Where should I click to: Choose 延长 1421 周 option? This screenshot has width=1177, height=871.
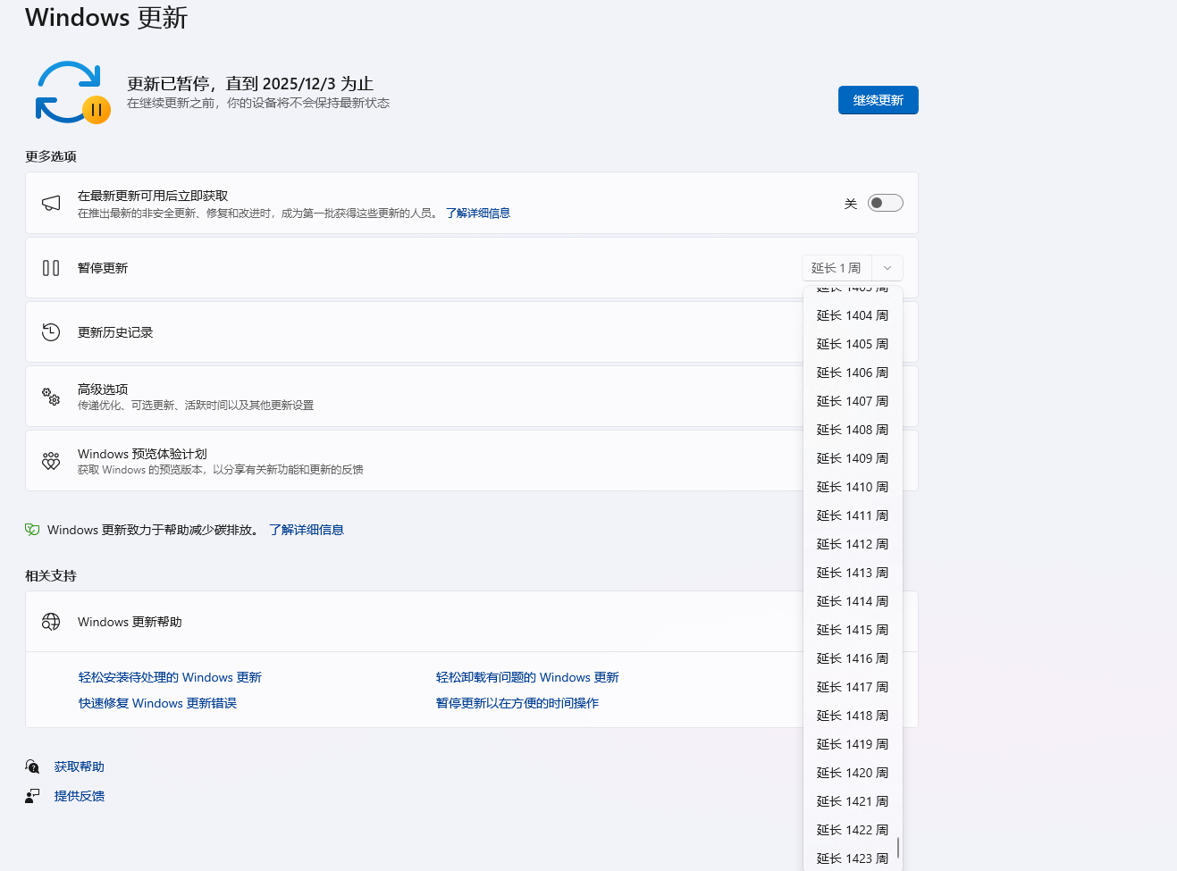[853, 801]
